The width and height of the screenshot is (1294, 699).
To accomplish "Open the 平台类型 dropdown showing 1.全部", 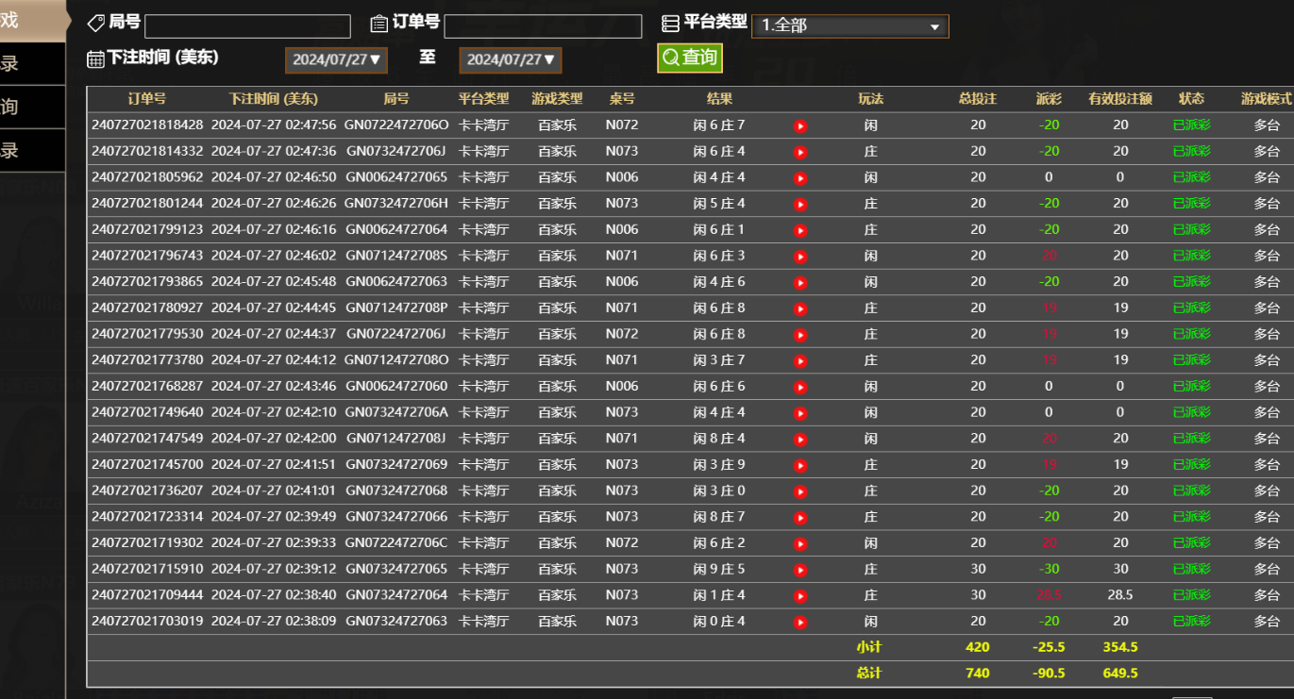I will coord(849,25).
